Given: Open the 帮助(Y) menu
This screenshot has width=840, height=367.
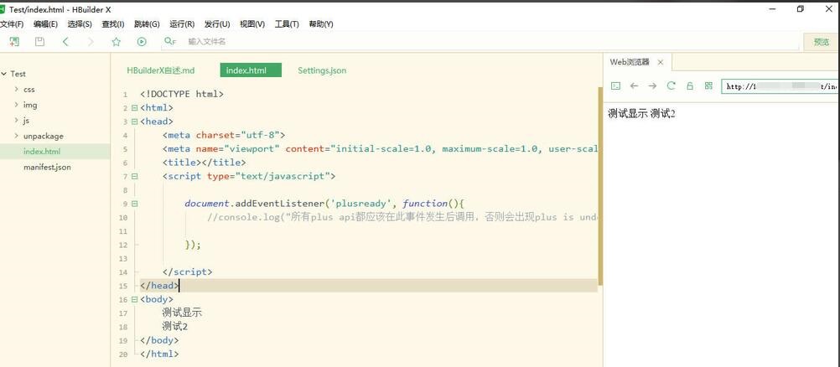Looking at the screenshot, I should [x=321, y=24].
